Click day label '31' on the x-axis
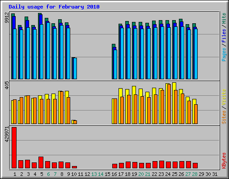 pyautogui.click(x=215, y=174)
